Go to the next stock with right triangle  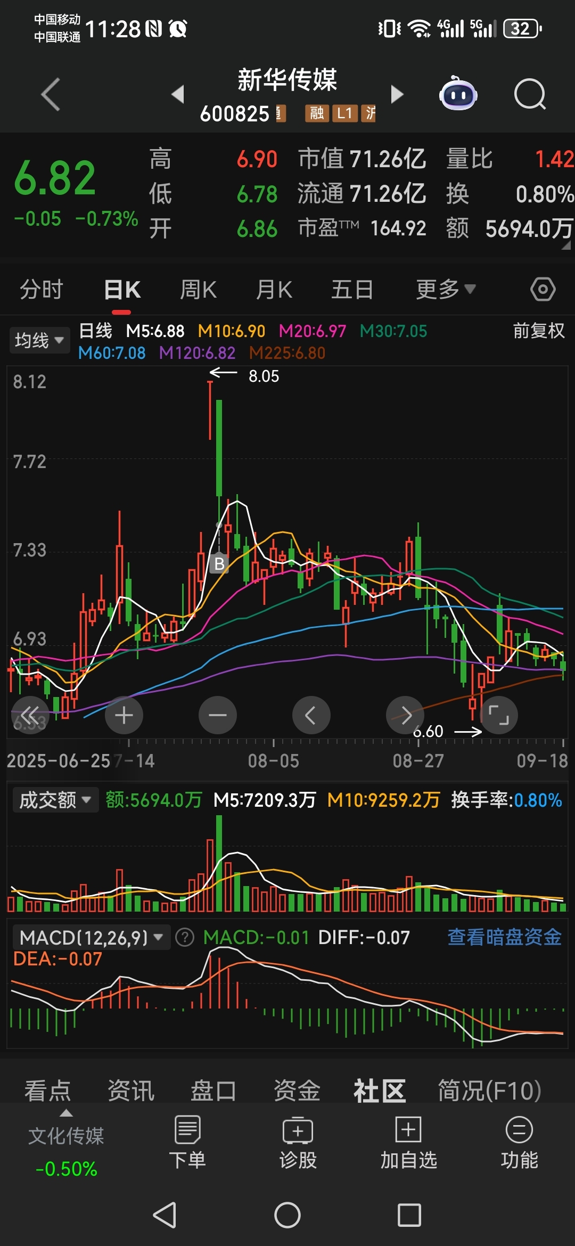coord(397,94)
